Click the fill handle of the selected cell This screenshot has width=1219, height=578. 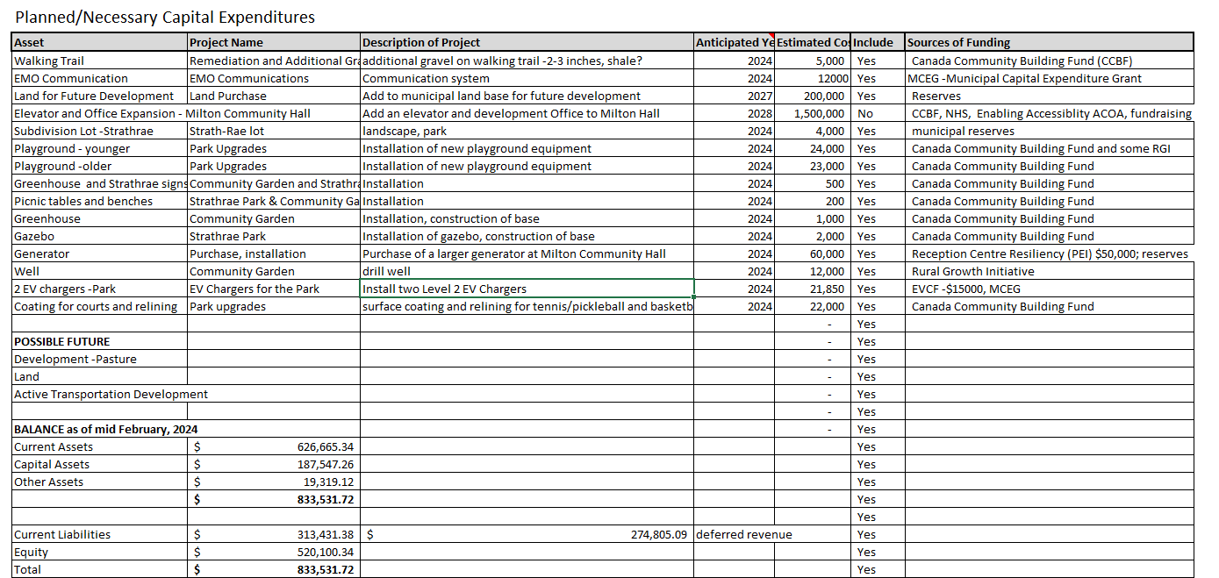tap(694, 297)
